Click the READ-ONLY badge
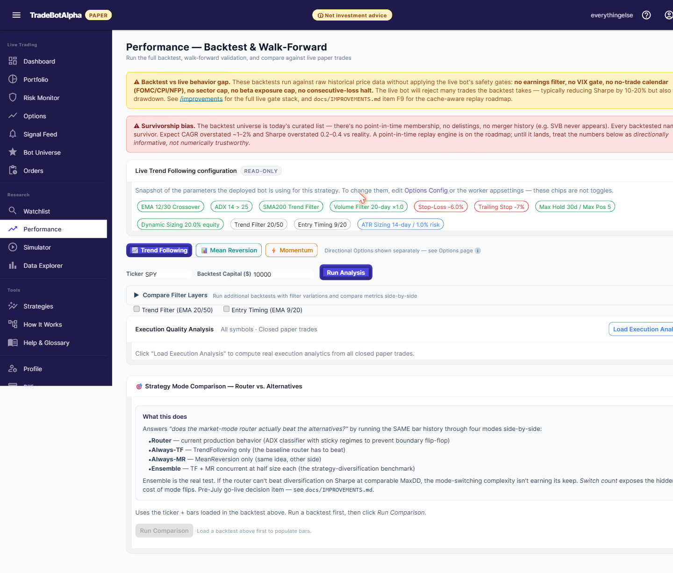Viewport: 673px width, 573px height. click(261, 171)
